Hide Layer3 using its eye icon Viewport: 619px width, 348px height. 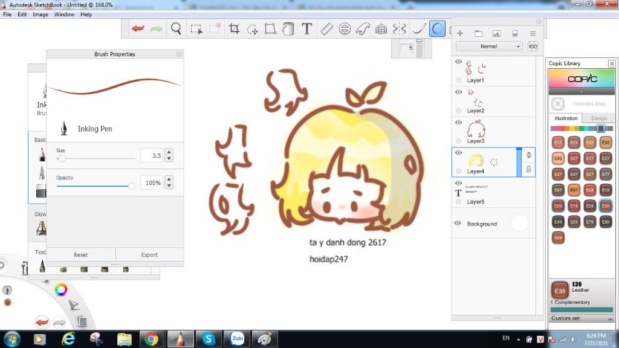458,122
